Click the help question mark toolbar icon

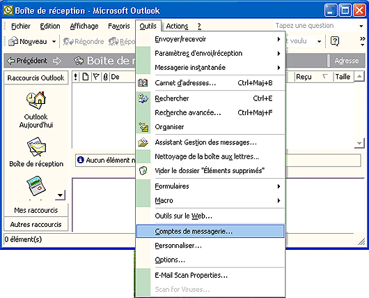tap(335, 41)
